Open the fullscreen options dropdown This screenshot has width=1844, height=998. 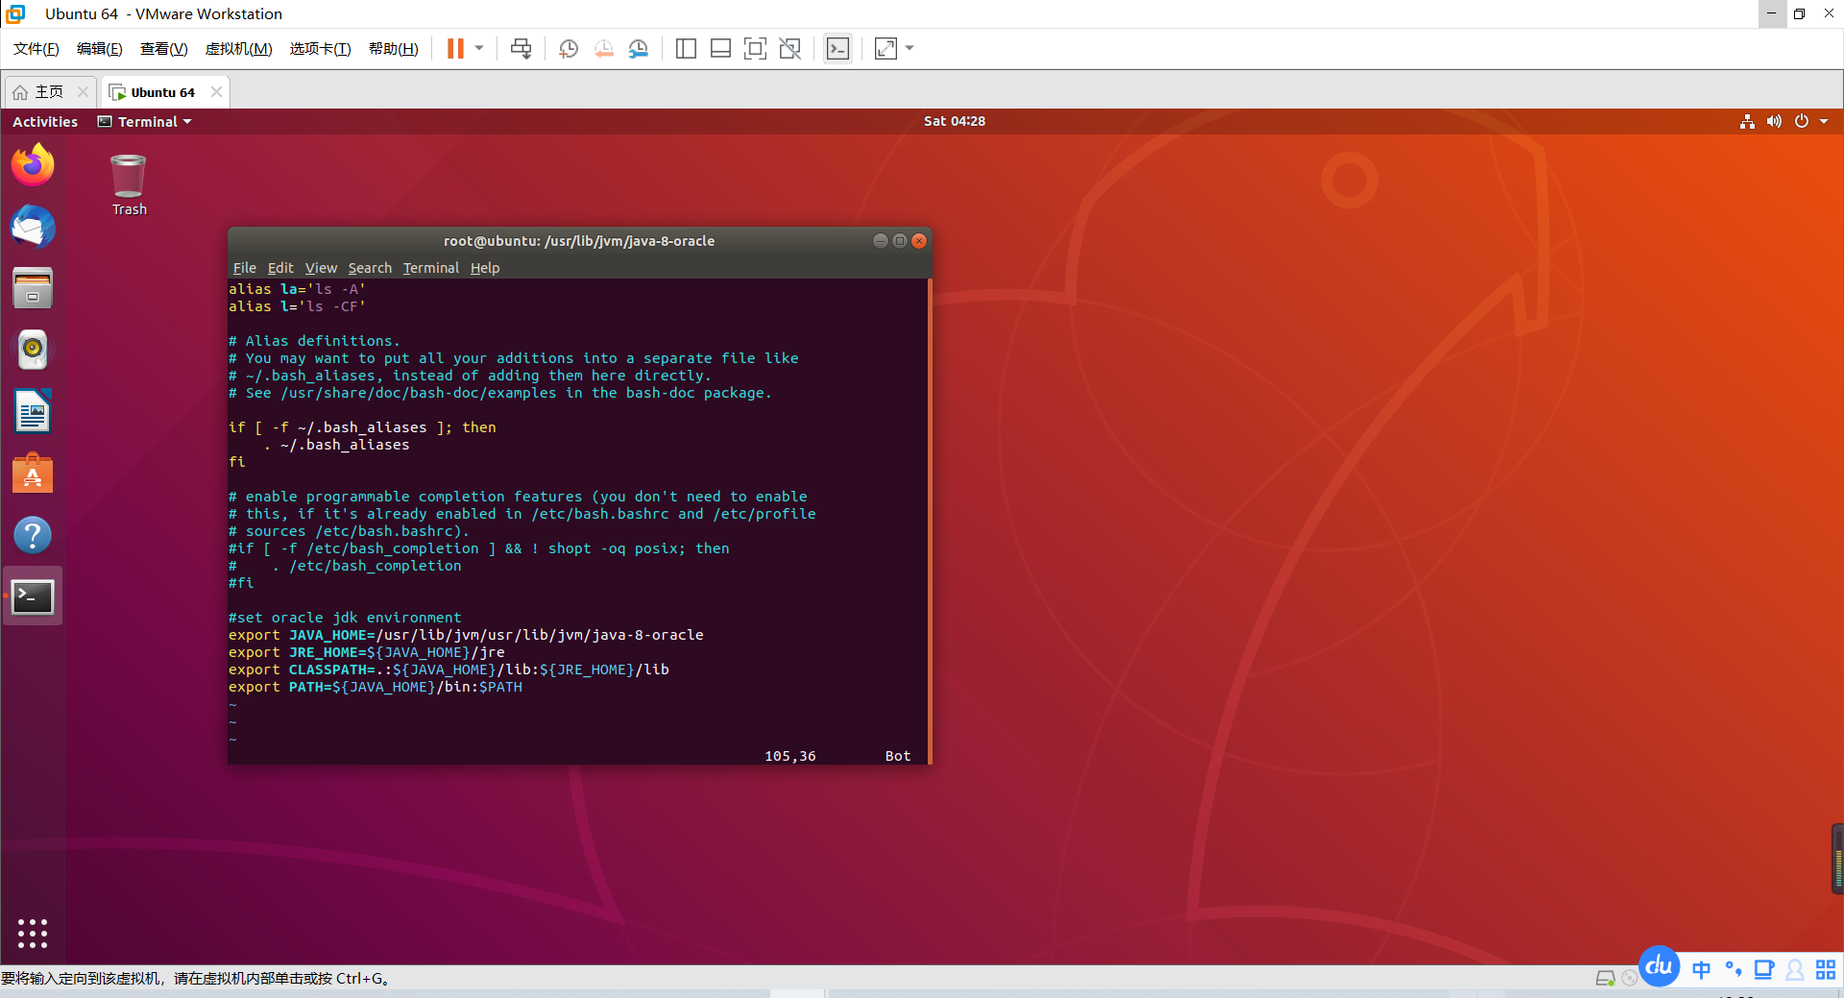click(909, 48)
